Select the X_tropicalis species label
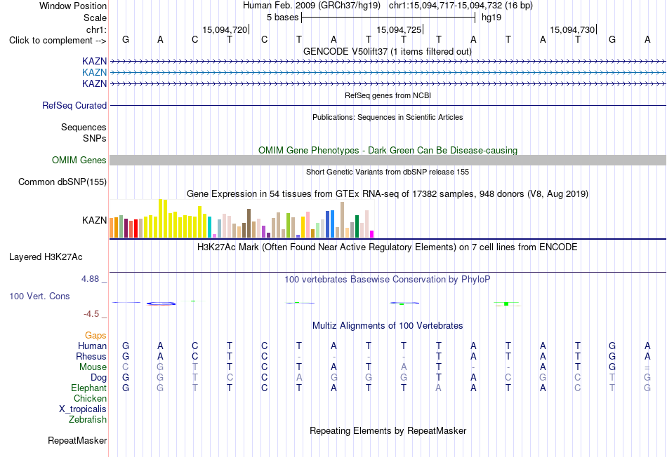Screen dimensions: 667x457 83,409
